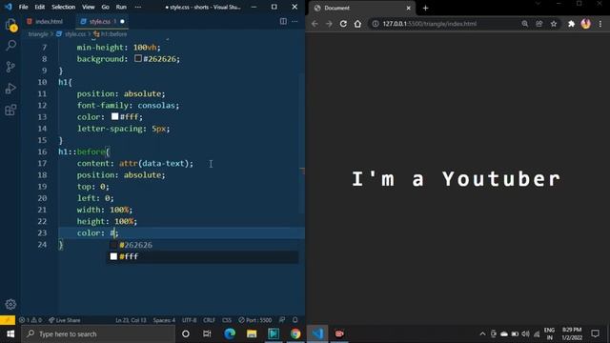This screenshot has height=343, width=610.
Task: Open Task View from the taskbar
Action: pos(207,333)
